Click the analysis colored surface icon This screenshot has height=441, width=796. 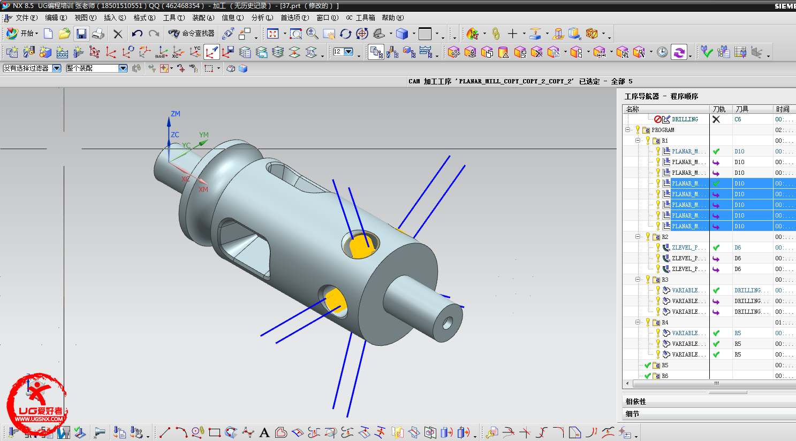point(472,34)
